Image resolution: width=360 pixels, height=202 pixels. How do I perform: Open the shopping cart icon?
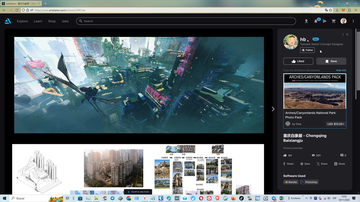pos(334,21)
